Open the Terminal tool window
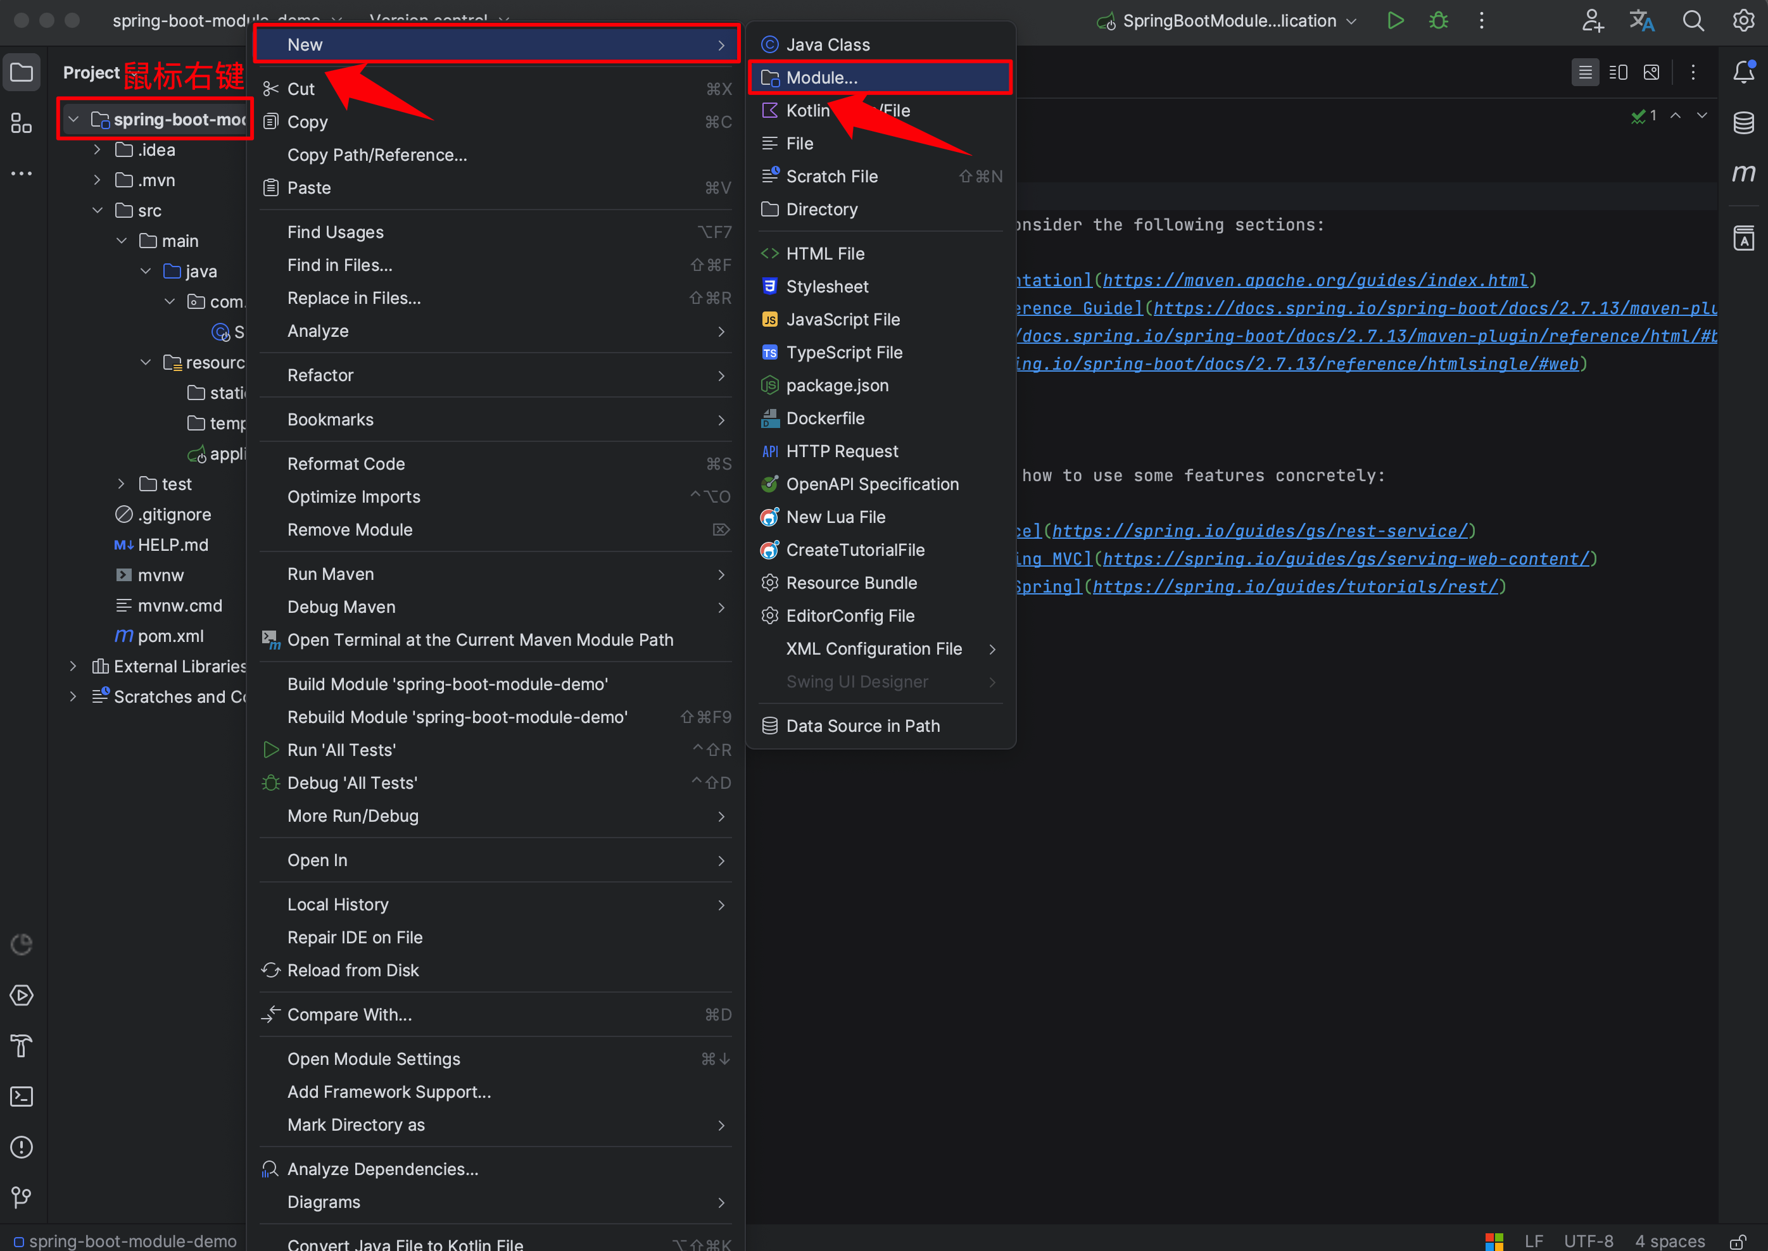Screen dimensions: 1768x1251 [22, 1097]
